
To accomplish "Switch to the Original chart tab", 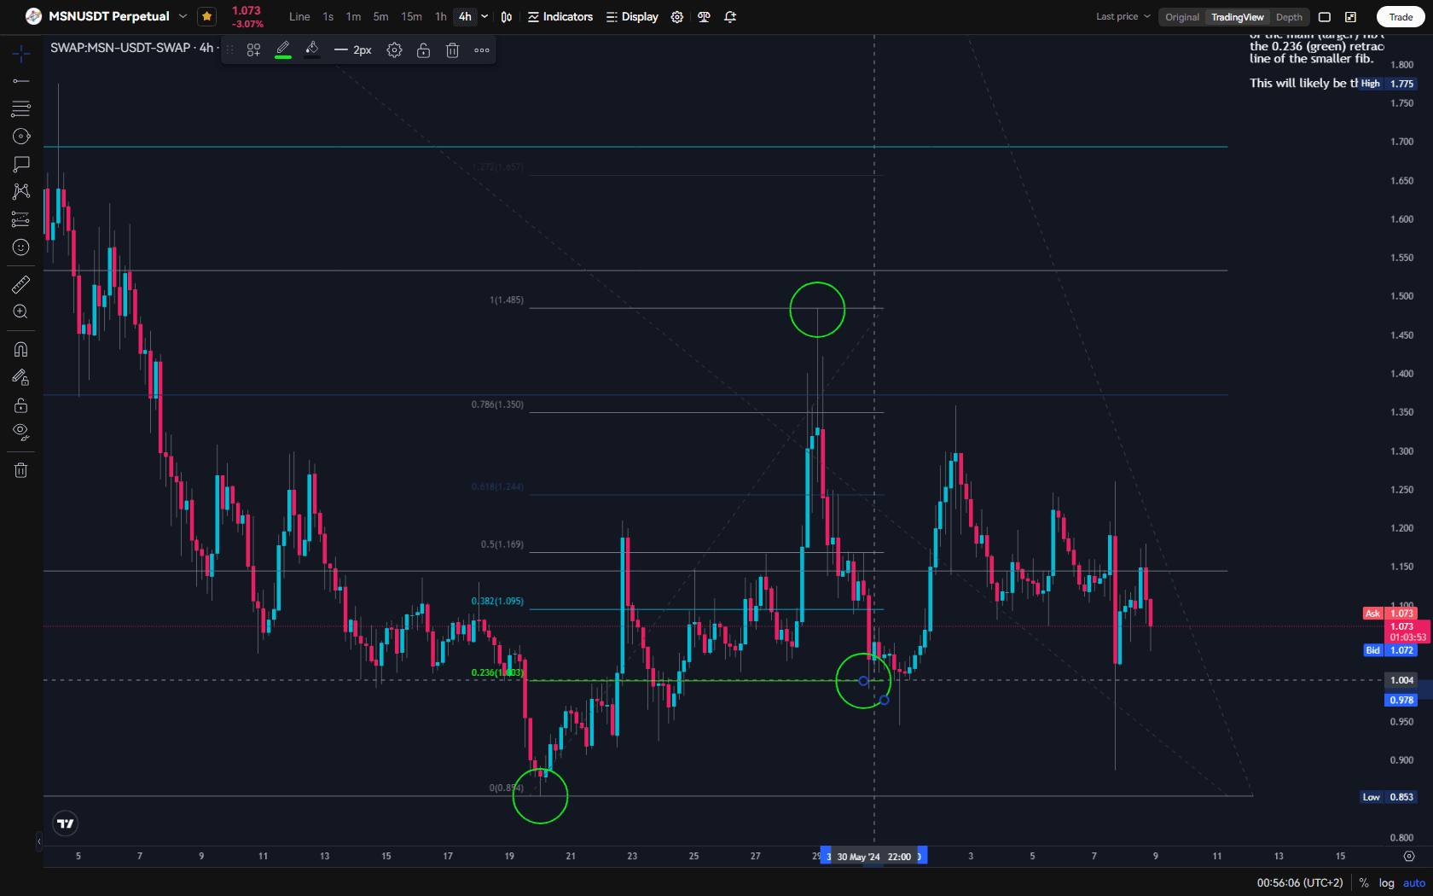I will pyautogui.click(x=1182, y=17).
